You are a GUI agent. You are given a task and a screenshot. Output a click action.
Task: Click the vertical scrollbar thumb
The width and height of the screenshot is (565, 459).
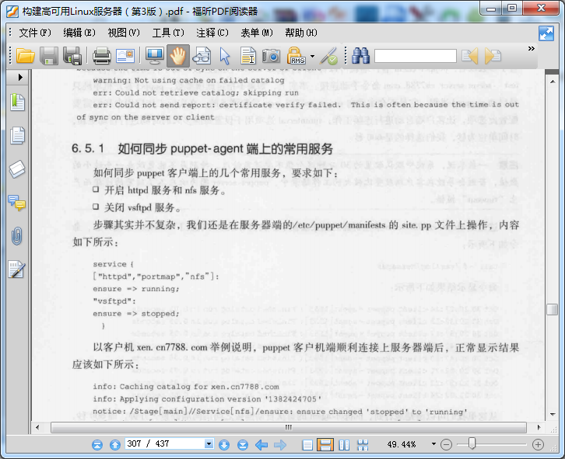click(x=553, y=310)
